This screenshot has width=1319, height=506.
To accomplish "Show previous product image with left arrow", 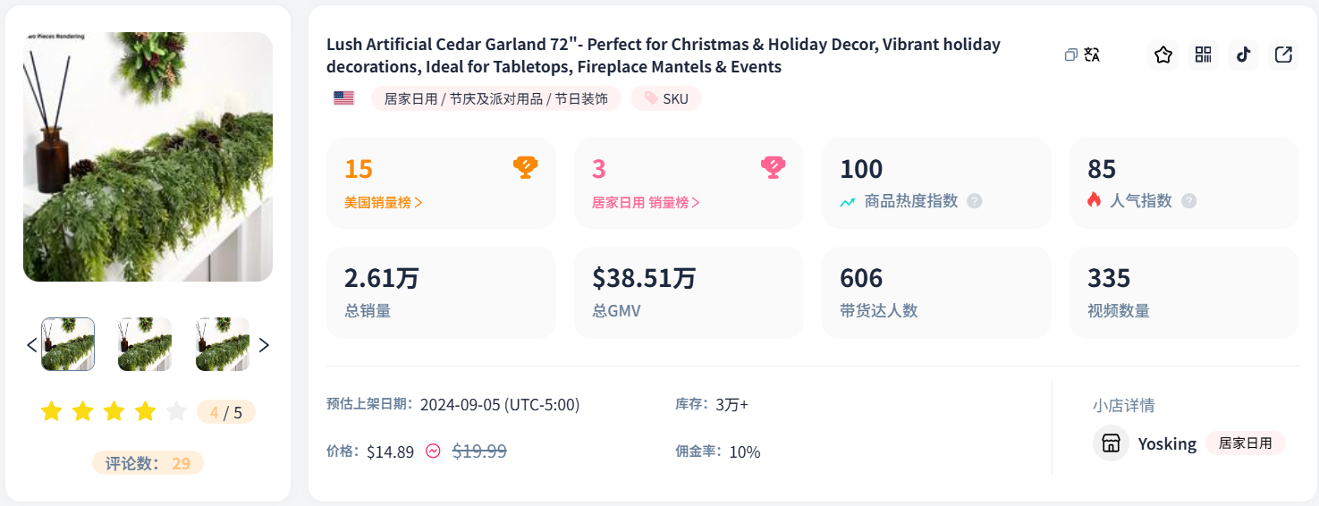I will tap(31, 345).
